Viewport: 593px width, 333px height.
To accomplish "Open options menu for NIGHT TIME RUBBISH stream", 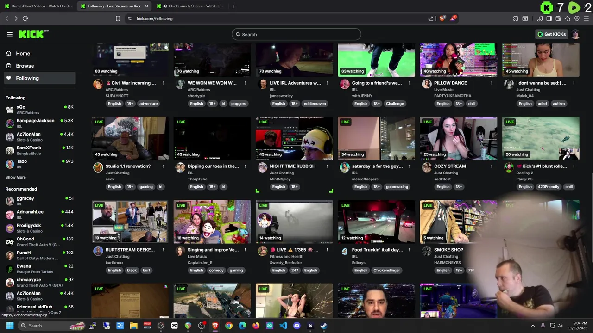I will tap(328, 166).
